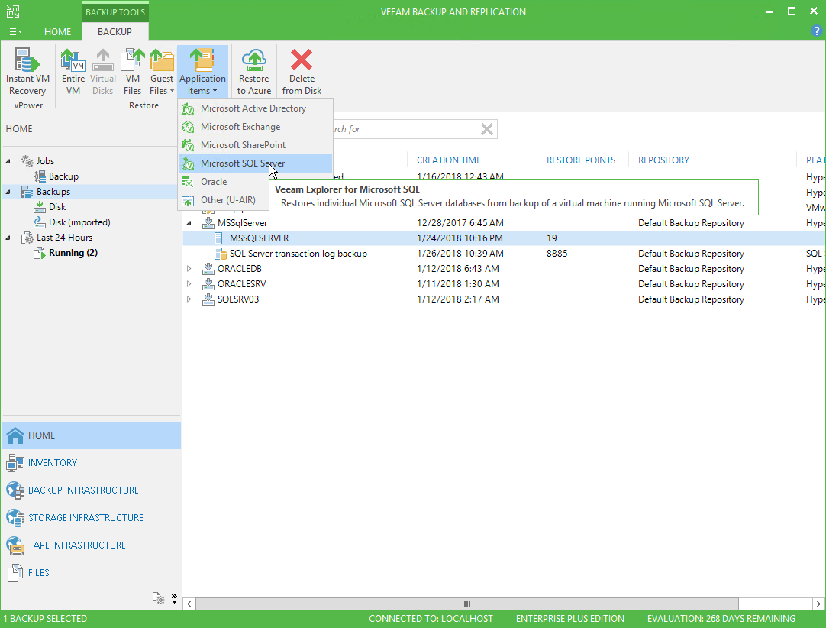Image resolution: width=826 pixels, height=628 pixels.
Task: Sort by REPOSITORY column
Action: [x=663, y=160]
